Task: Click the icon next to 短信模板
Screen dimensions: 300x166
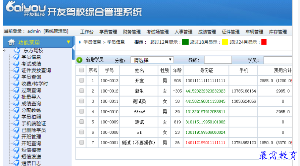Action: (16, 150)
